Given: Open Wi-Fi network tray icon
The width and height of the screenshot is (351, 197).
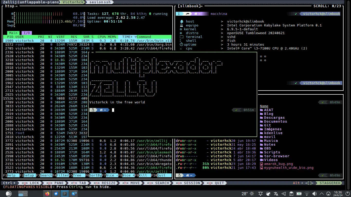Looking at the screenshot, I should coord(307,194).
